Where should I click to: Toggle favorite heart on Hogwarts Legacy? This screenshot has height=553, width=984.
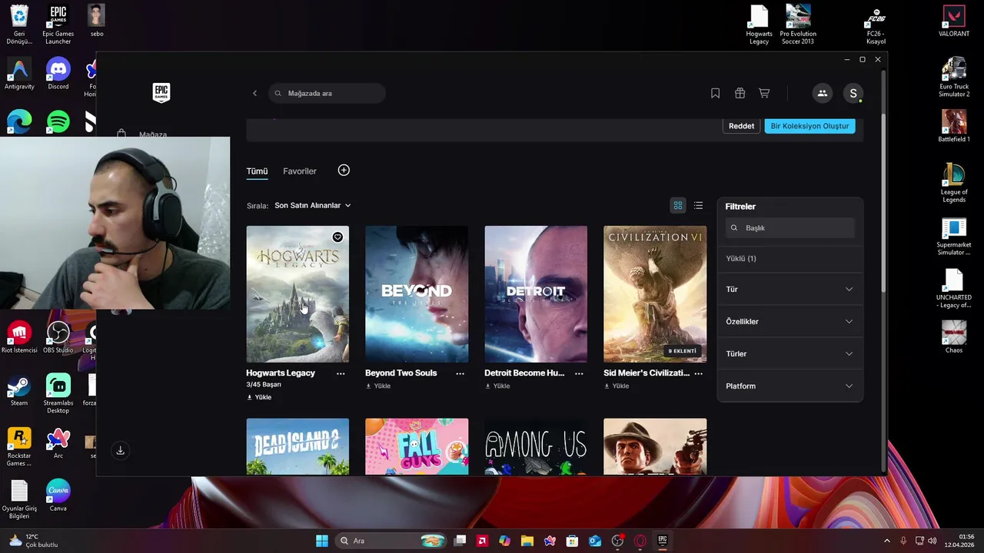[337, 237]
